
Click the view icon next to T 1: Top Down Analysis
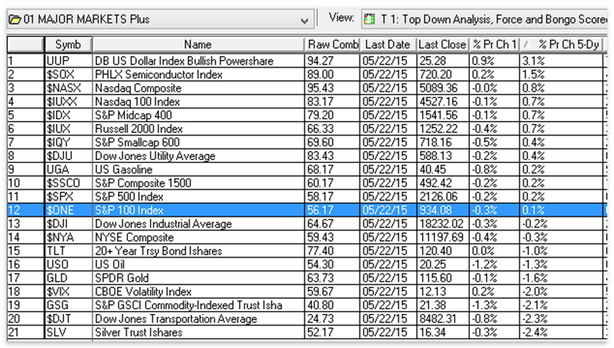(369, 19)
